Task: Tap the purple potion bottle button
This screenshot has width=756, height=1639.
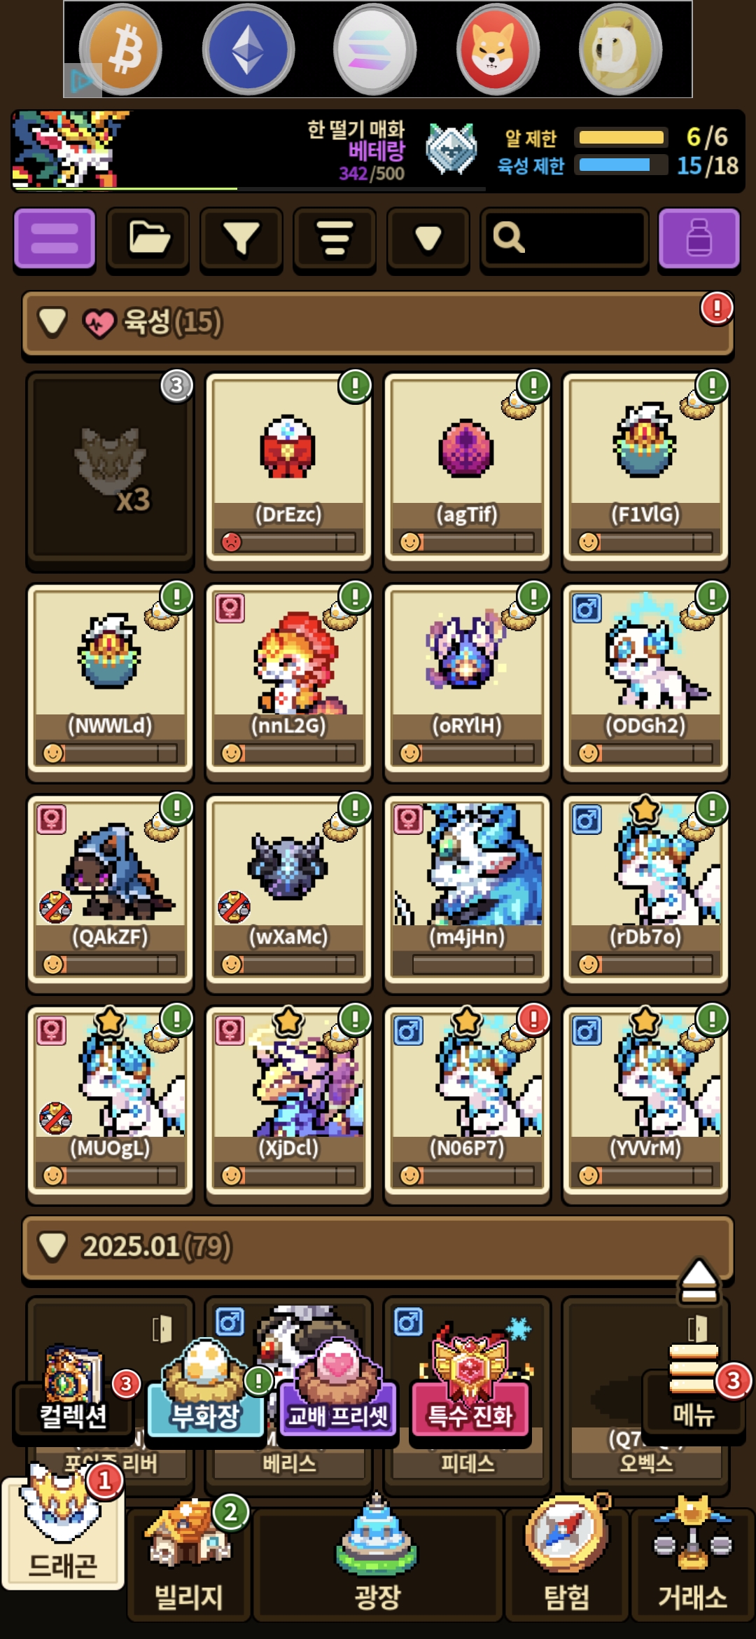Action: point(699,238)
